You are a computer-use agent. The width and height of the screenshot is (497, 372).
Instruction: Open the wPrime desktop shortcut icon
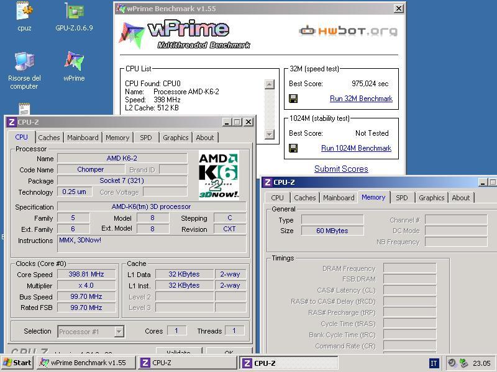74,66
